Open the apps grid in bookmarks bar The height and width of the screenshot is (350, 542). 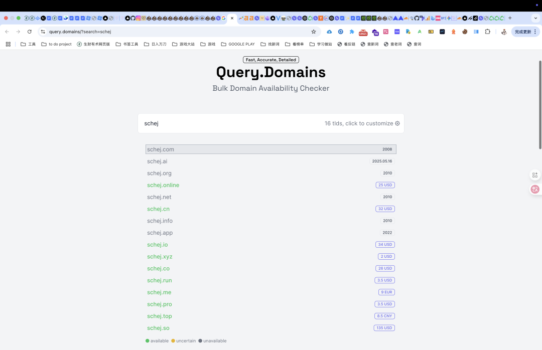point(9,44)
